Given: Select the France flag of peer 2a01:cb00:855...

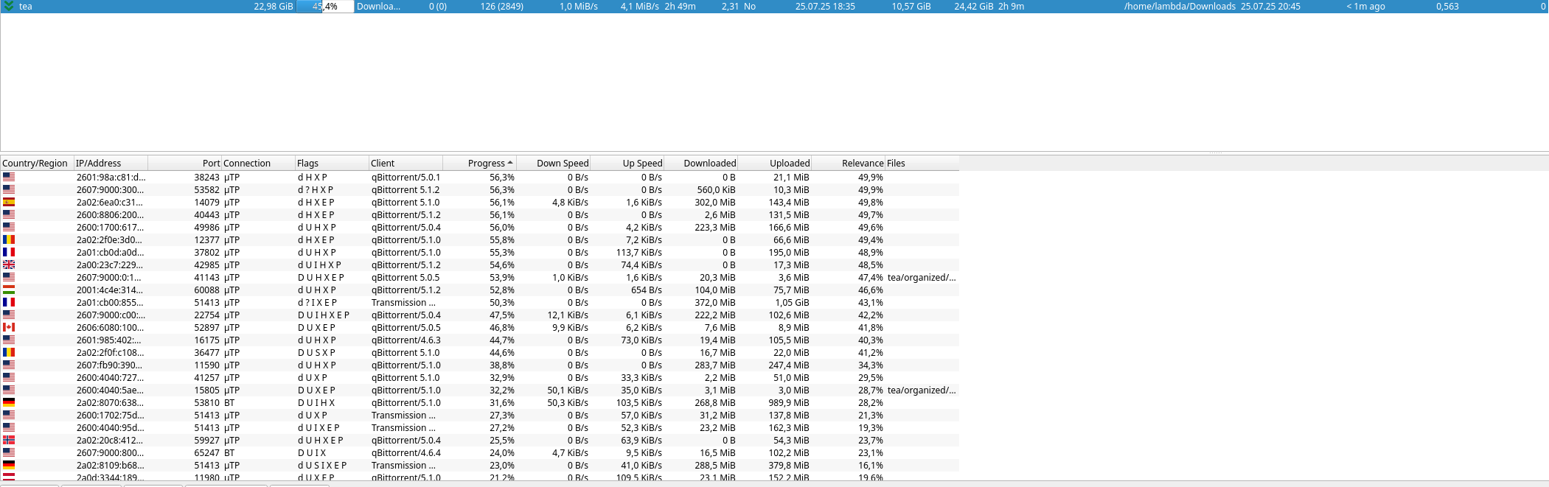Looking at the screenshot, I should click(x=9, y=302).
